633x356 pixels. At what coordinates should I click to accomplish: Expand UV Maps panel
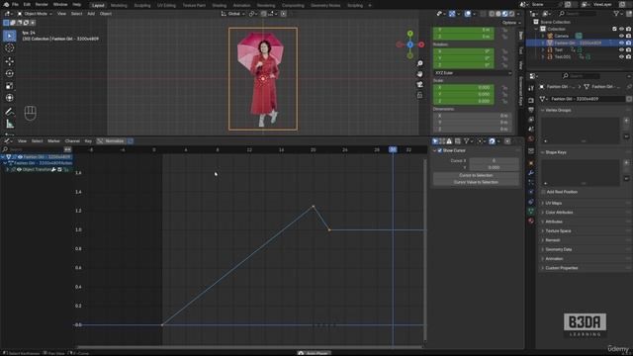click(554, 203)
